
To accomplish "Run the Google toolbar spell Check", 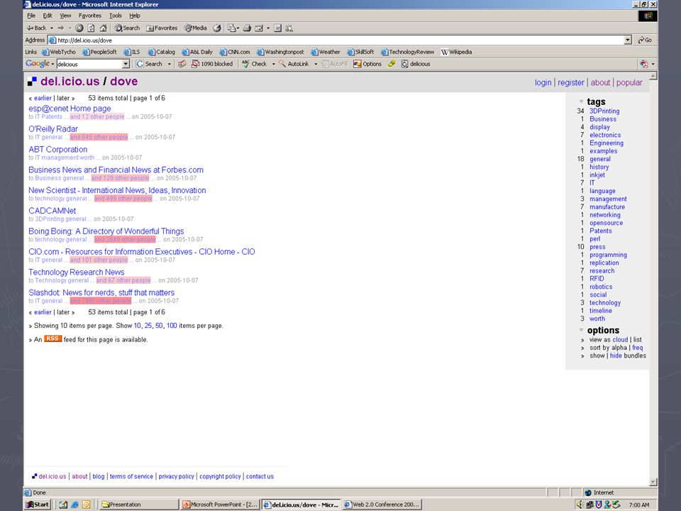I will click(255, 64).
